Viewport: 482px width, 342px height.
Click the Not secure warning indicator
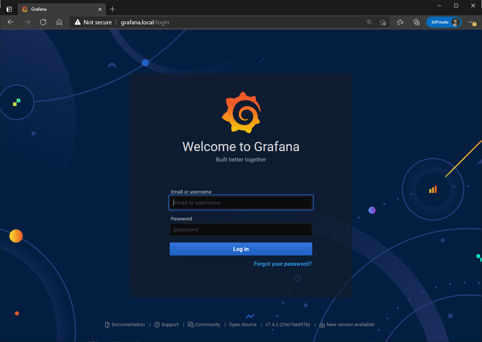(93, 22)
